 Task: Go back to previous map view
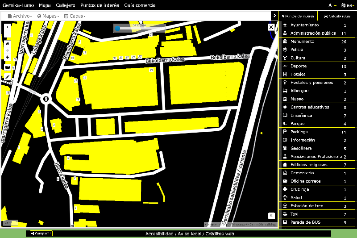tap(7, 58)
